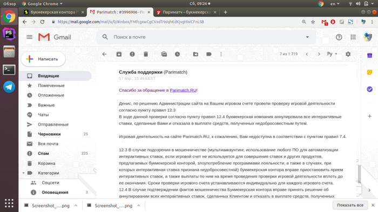Show applications grid in the dock

pyautogui.click(x=9, y=203)
